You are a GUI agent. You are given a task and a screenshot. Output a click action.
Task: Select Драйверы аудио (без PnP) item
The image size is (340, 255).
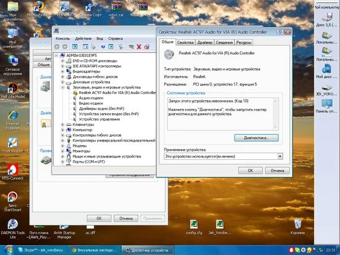(101, 109)
